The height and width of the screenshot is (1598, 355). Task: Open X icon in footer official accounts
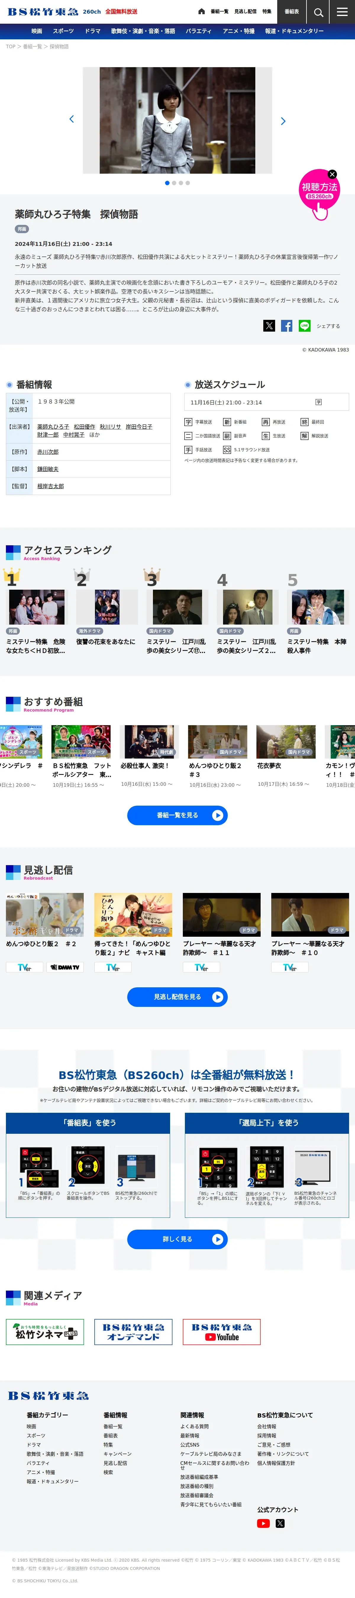click(x=280, y=1523)
